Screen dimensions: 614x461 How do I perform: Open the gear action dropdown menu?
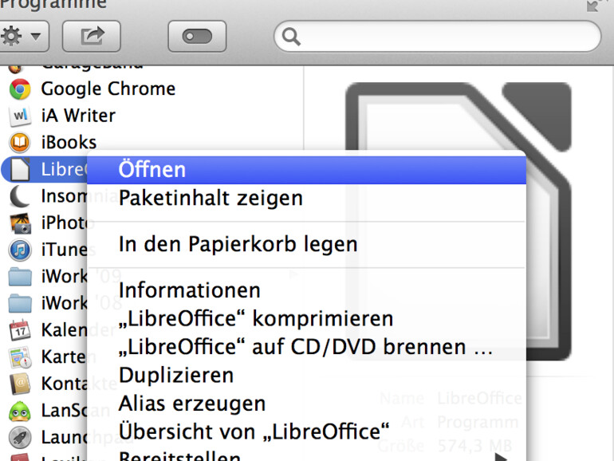22,36
